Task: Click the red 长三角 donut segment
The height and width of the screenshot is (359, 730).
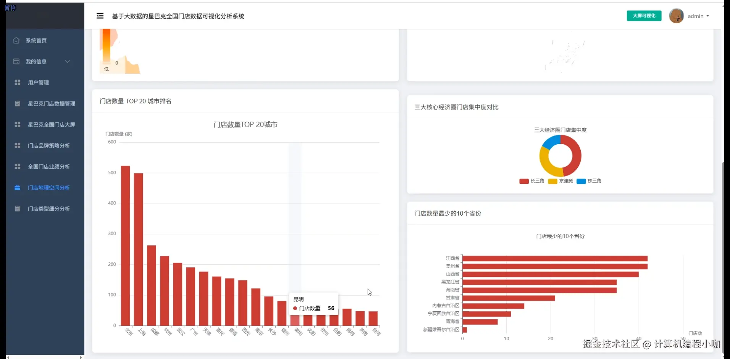Action: pos(577,156)
